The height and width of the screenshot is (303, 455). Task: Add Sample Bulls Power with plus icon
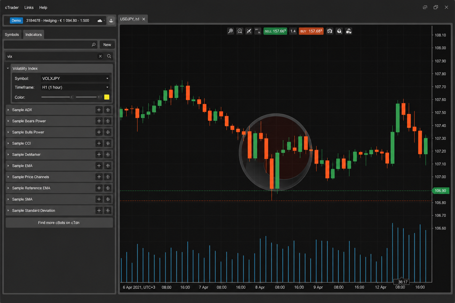(99, 132)
